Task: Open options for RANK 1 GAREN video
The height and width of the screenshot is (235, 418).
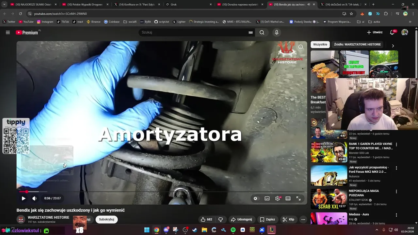Action: pyautogui.click(x=396, y=144)
